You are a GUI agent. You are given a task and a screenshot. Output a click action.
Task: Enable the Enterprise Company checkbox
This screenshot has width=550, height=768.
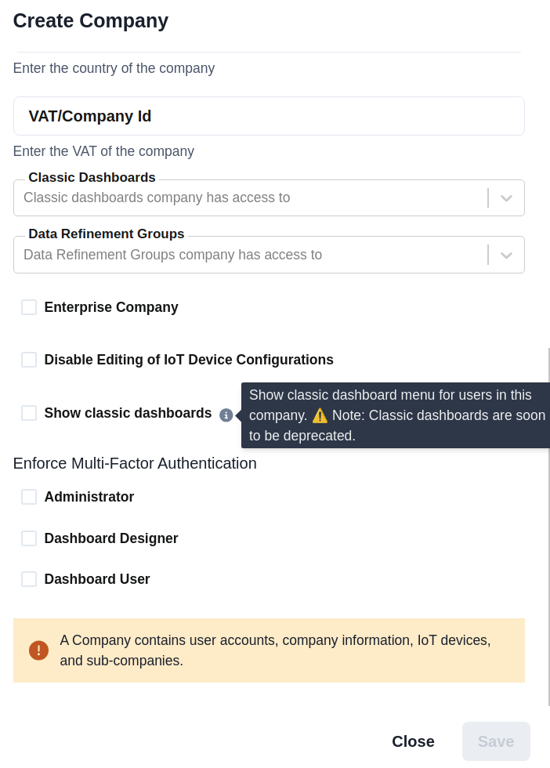tap(29, 307)
